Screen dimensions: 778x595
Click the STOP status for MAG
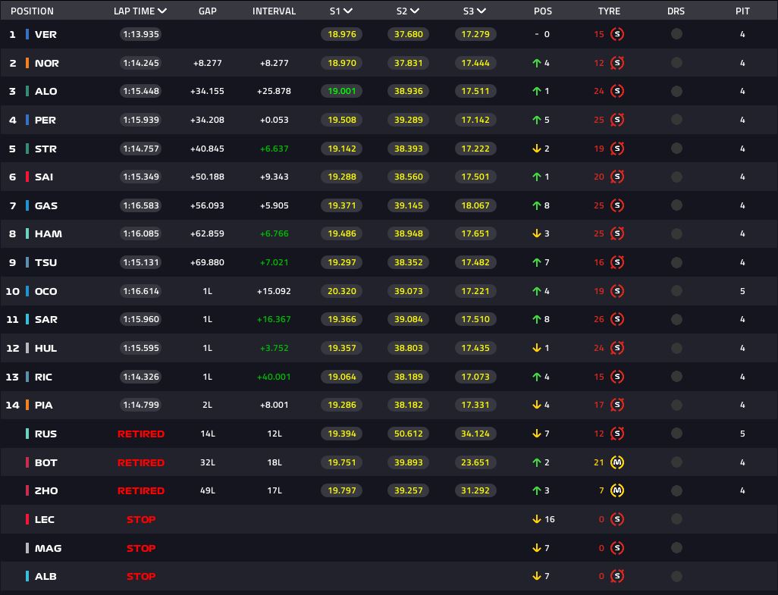tap(141, 548)
